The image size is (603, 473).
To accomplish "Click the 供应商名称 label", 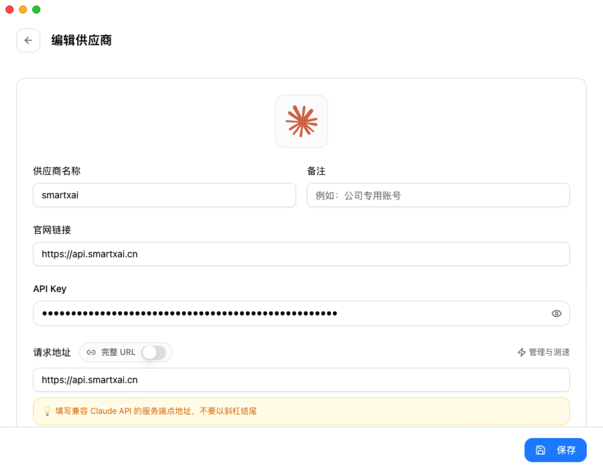I will click(56, 171).
